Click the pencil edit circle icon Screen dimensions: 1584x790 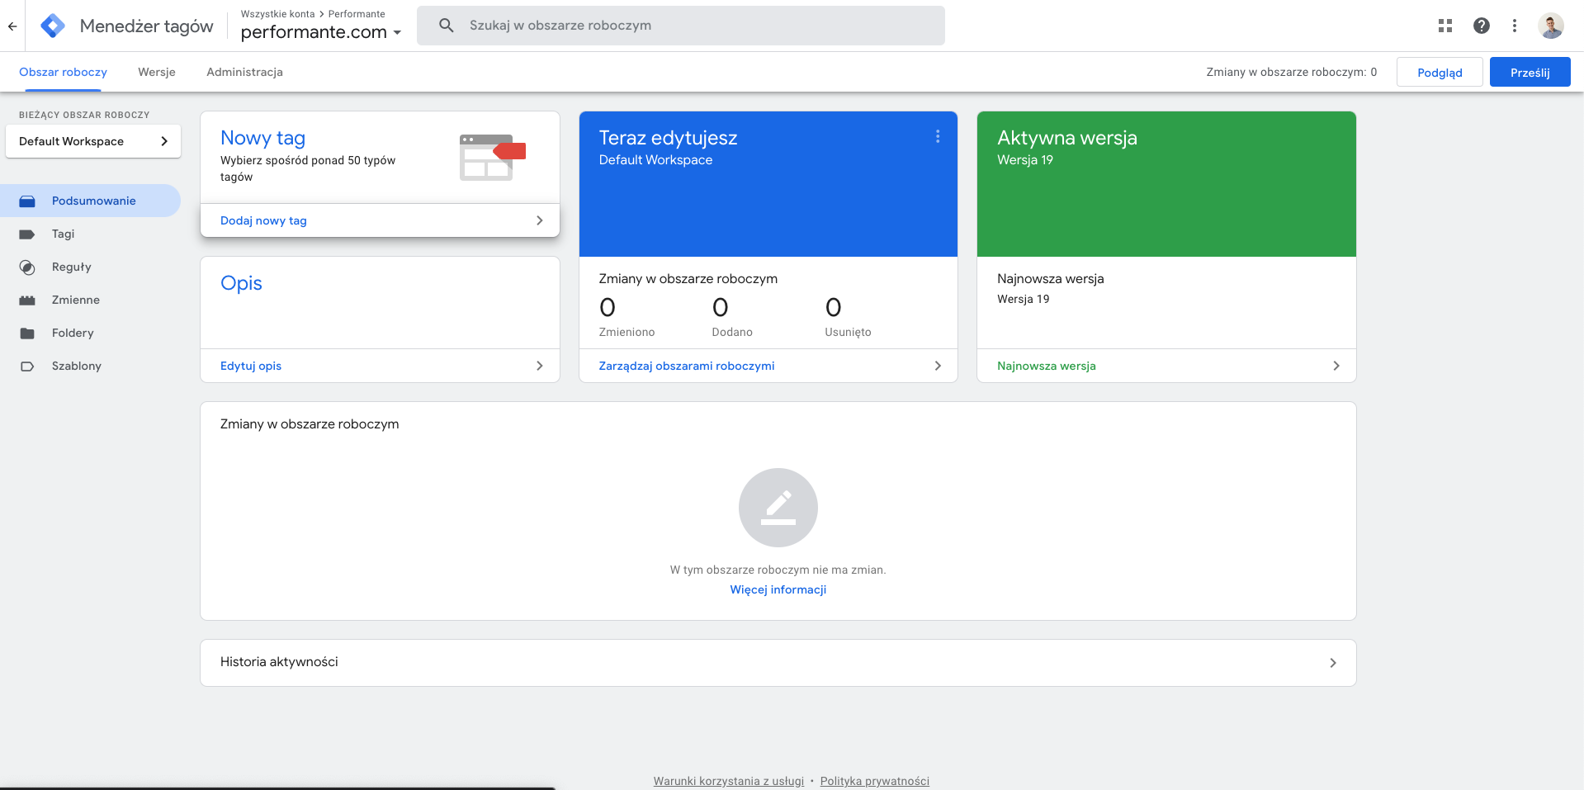[778, 508]
